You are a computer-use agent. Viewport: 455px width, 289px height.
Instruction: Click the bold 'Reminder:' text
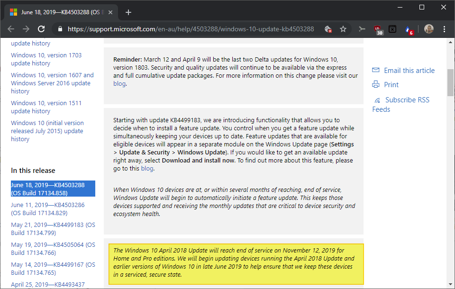click(x=127, y=60)
